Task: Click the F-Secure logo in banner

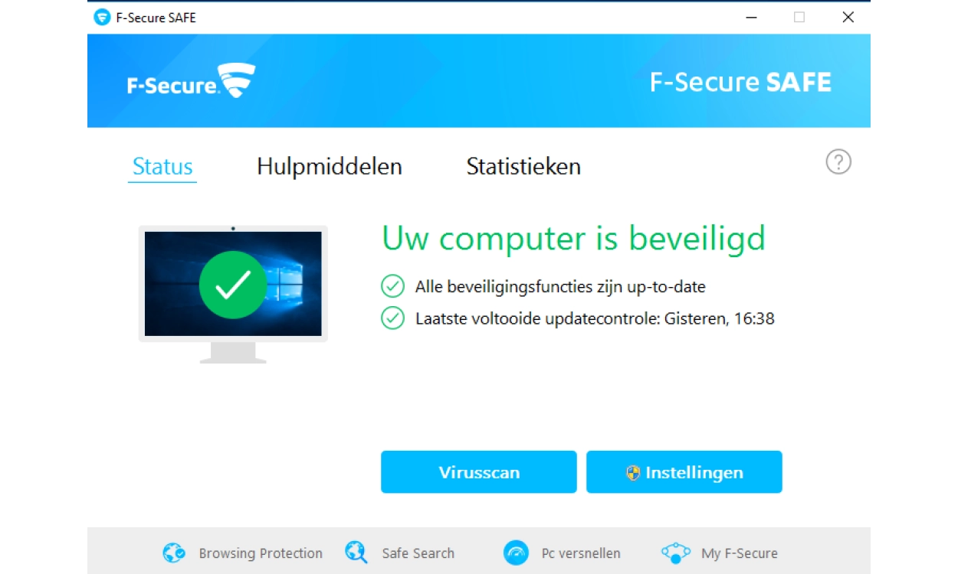Action: tap(191, 80)
